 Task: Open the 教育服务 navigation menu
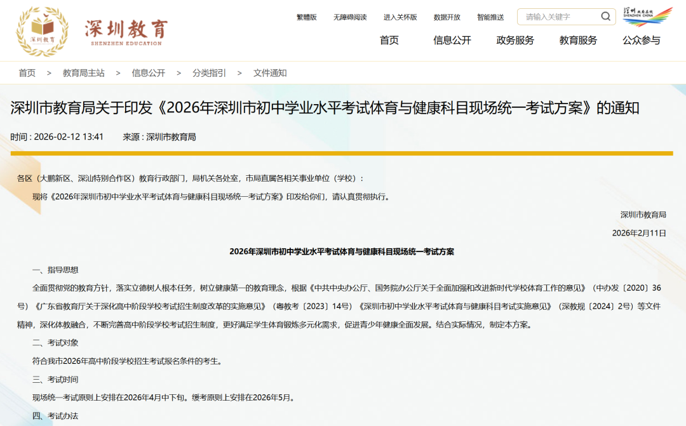[579, 41]
